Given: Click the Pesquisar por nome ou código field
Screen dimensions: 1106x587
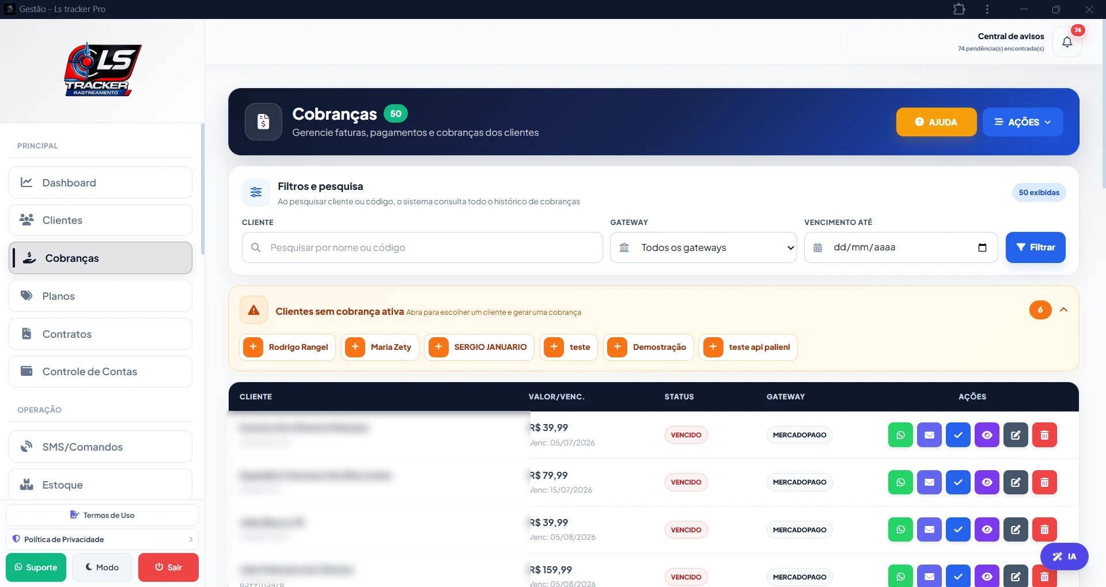Looking at the screenshot, I should click(x=422, y=247).
